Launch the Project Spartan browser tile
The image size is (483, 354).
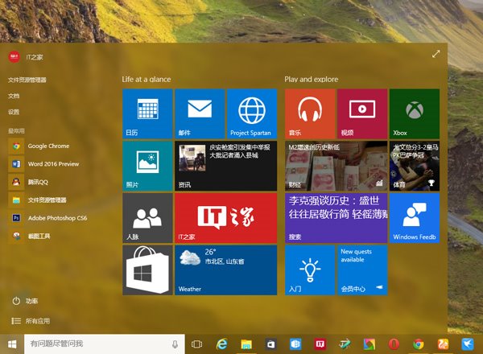point(252,113)
